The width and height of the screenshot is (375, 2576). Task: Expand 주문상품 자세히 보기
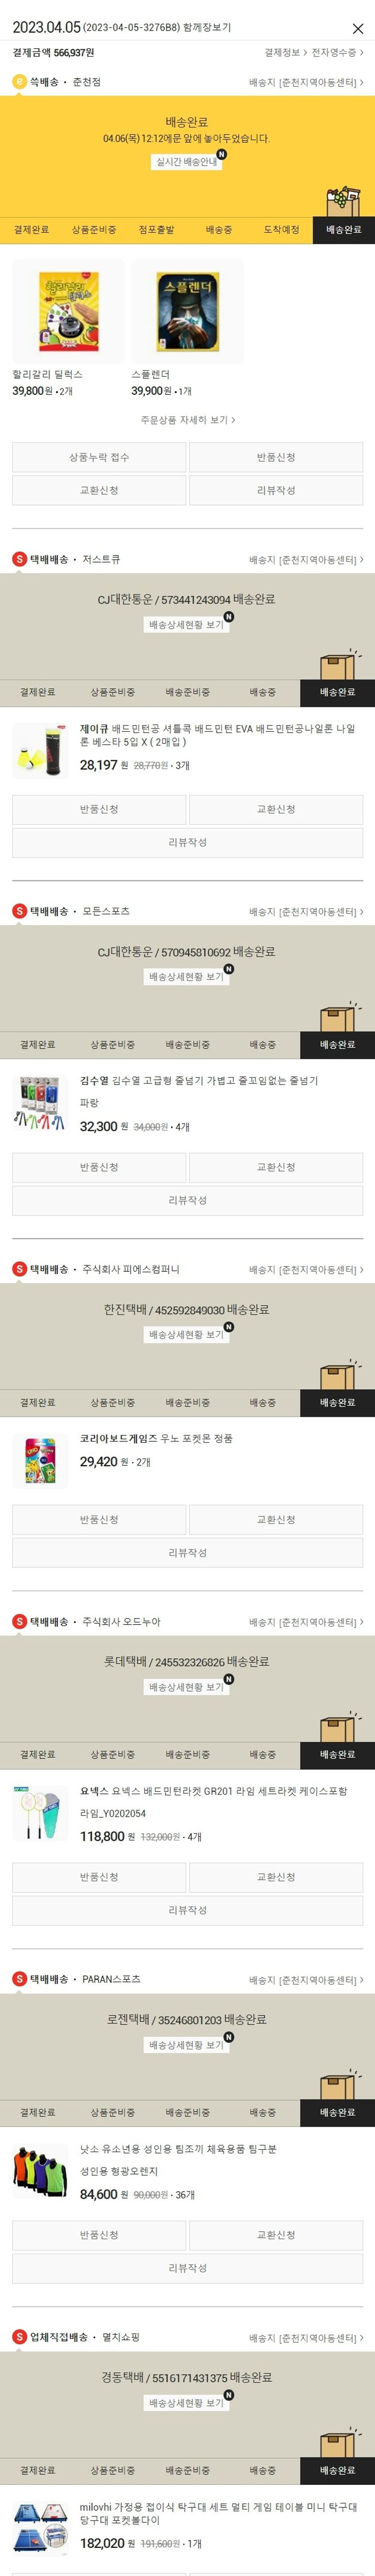[x=187, y=420]
